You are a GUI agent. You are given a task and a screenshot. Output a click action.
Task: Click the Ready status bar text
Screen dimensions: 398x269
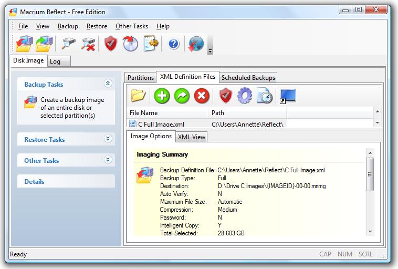18,254
